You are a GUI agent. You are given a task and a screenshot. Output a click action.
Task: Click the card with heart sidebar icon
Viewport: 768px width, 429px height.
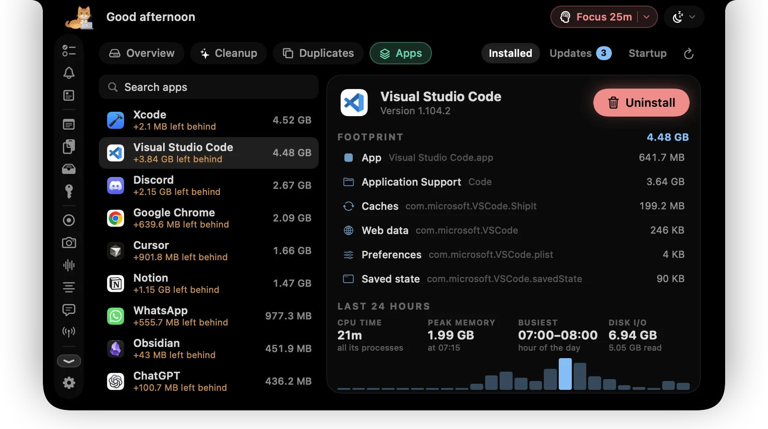(69, 96)
